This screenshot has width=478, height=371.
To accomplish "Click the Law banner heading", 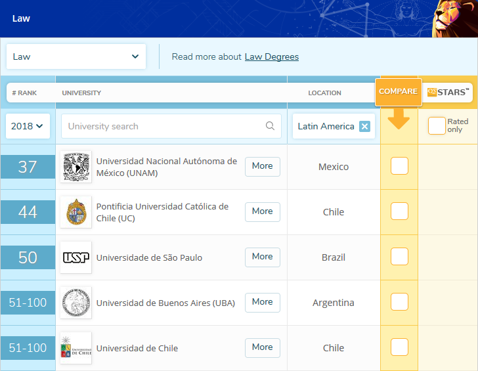I will pyautogui.click(x=21, y=18).
